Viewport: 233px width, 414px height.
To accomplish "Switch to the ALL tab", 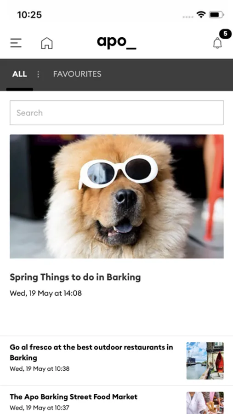I will pyautogui.click(x=19, y=74).
